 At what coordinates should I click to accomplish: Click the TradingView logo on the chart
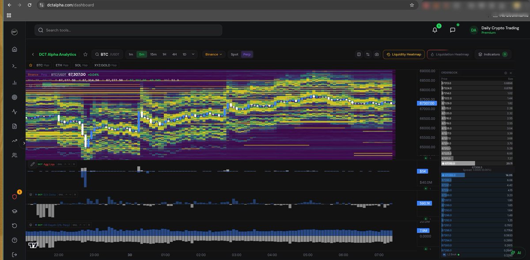pyautogui.click(x=33, y=245)
